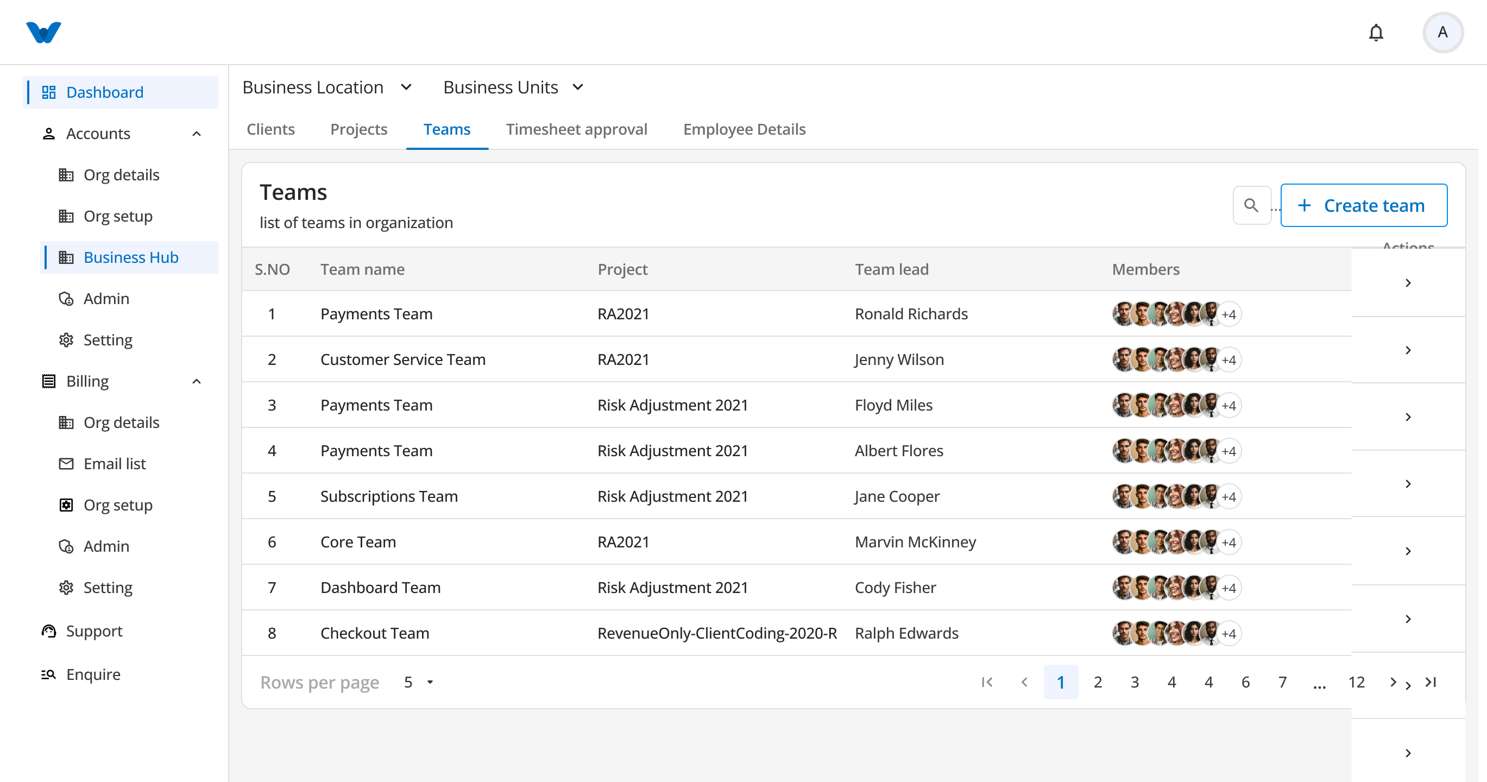Click the RevenueOnly-ClientCoding-2020-R project cell

(x=716, y=633)
